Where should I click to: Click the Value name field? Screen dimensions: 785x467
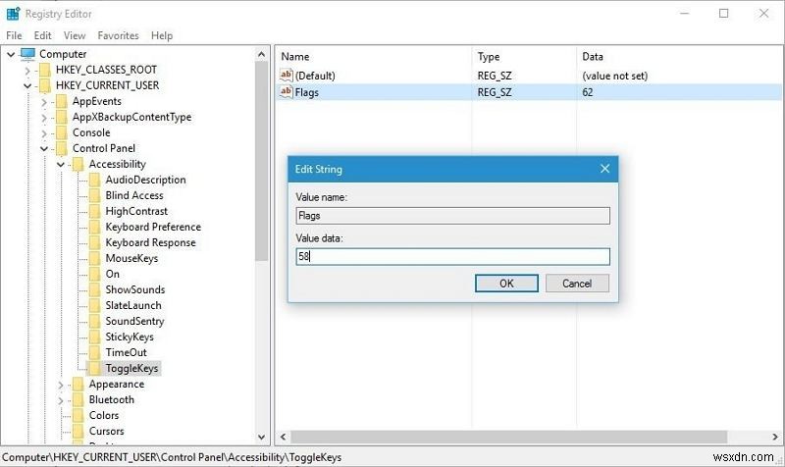pyautogui.click(x=452, y=216)
